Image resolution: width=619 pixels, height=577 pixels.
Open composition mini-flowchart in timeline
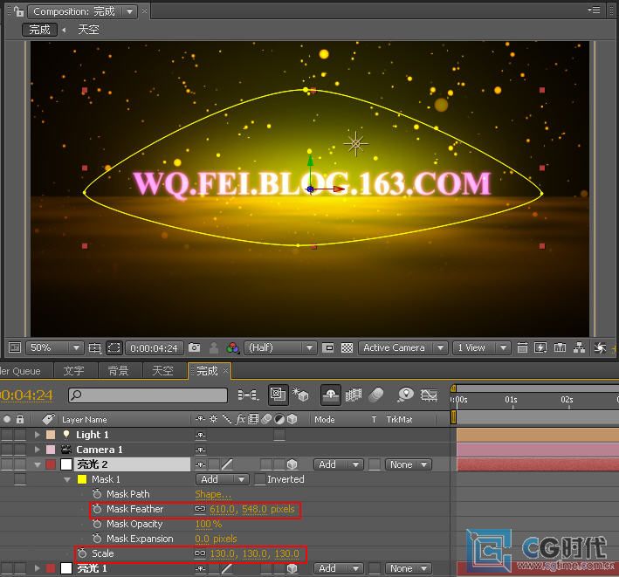pos(248,395)
